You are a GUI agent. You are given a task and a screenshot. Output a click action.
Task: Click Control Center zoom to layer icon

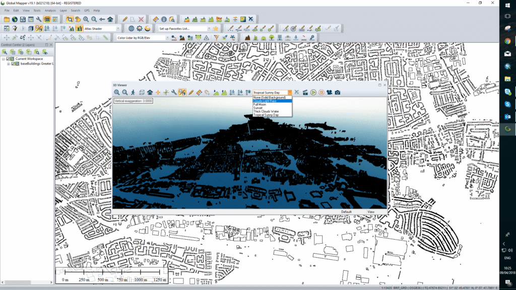pyautogui.click(x=37, y=52)
